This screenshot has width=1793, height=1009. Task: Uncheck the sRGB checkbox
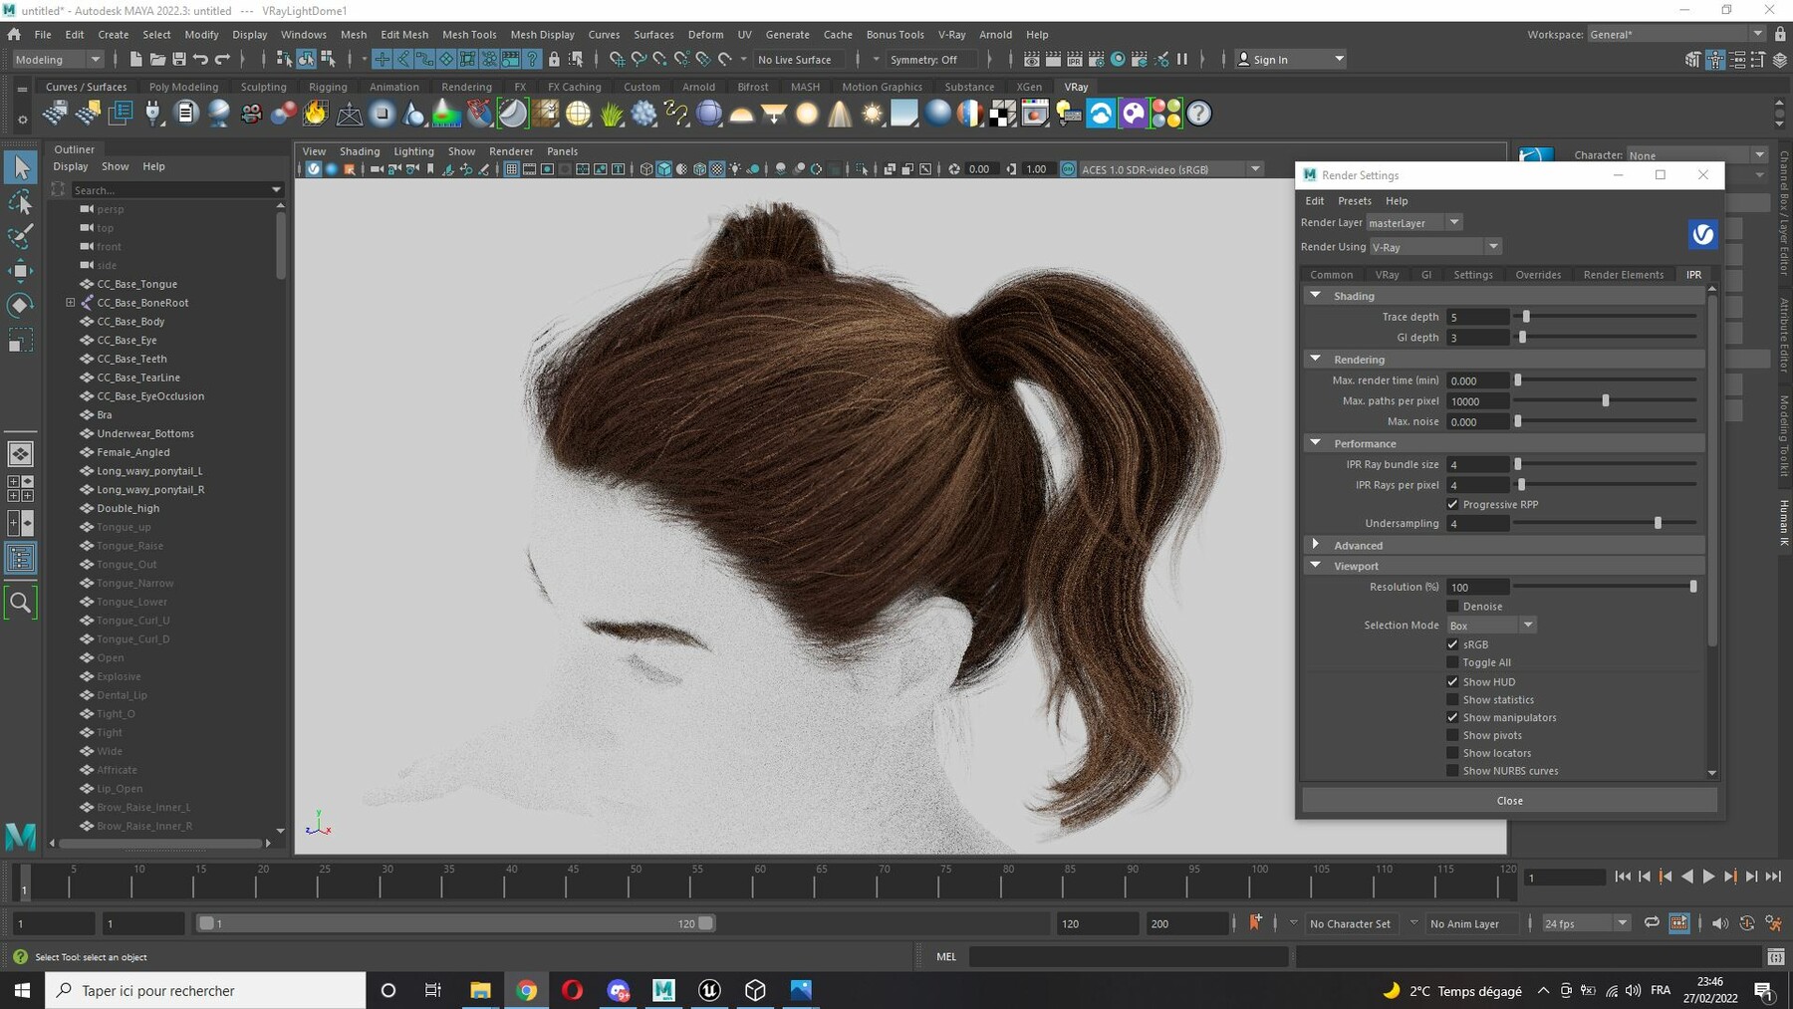coord(1452,644)
